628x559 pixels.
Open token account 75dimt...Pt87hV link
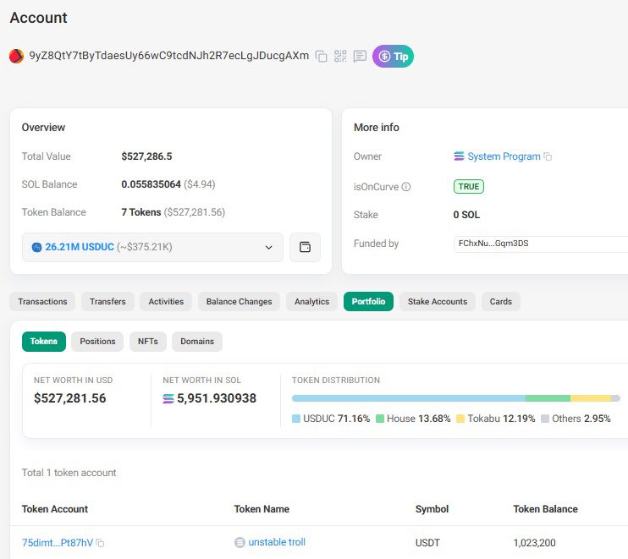tap(58, 543)
